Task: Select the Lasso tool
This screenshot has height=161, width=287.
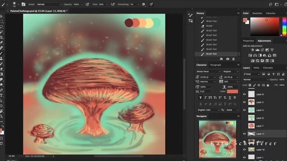Action: point(1,27)
